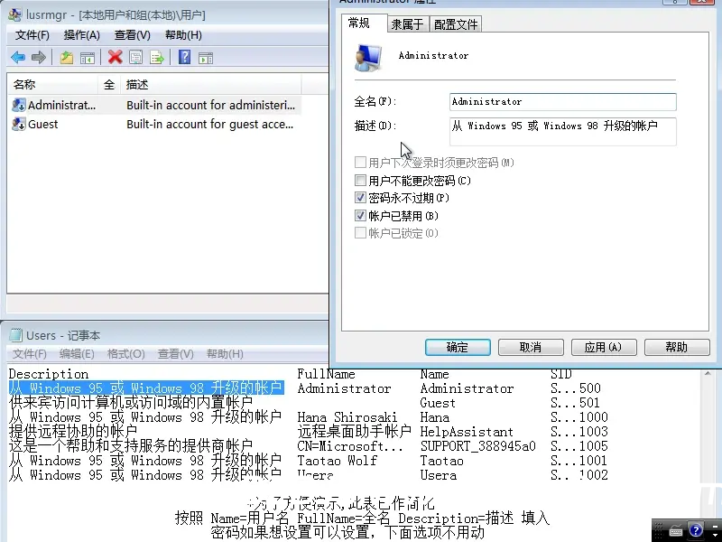
Task: Click the Forward arrow in lusrmgr toolbar
Action: pyautogui.click(x=39, y=58)
